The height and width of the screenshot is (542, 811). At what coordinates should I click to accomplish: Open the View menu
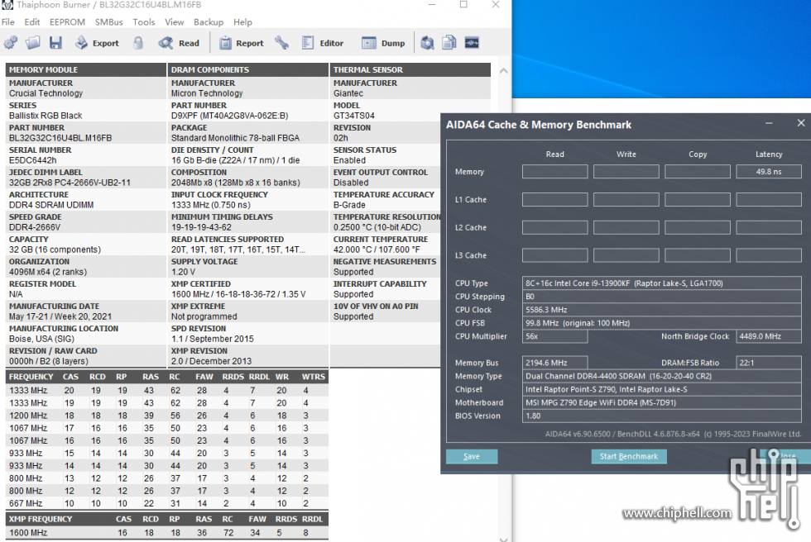175,22
